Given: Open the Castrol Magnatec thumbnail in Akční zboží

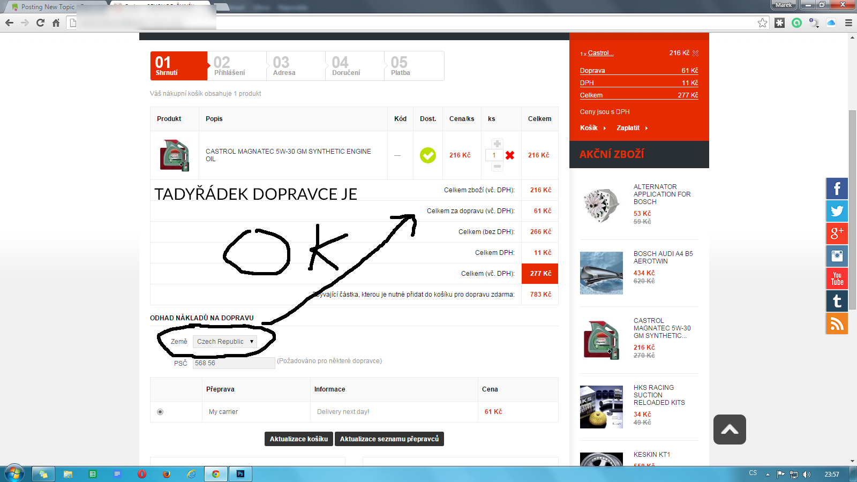Looking at the screenshot, I should pos(602,340).
